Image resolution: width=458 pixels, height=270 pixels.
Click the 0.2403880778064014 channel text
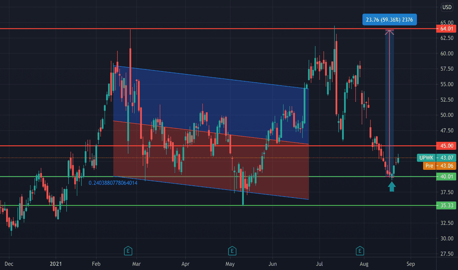point(113,183)
